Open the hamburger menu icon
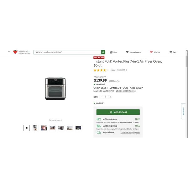This screenshot has height=188, width=188. [x=9, y=52]
